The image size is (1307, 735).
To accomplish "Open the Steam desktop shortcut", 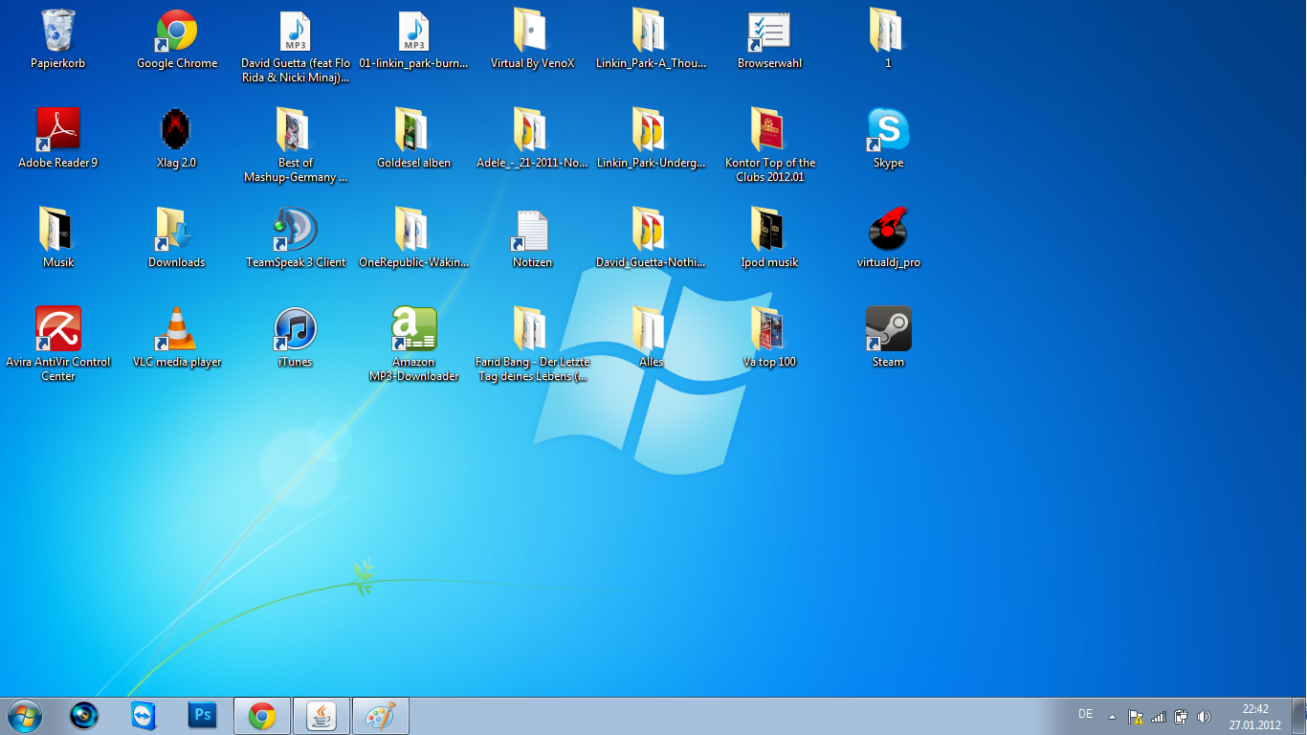I will pos(888,330).
